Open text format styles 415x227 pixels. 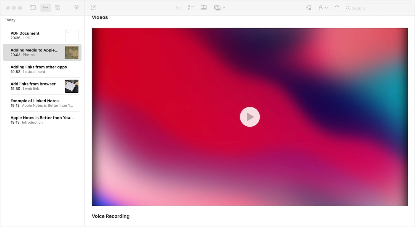[178, 8]
